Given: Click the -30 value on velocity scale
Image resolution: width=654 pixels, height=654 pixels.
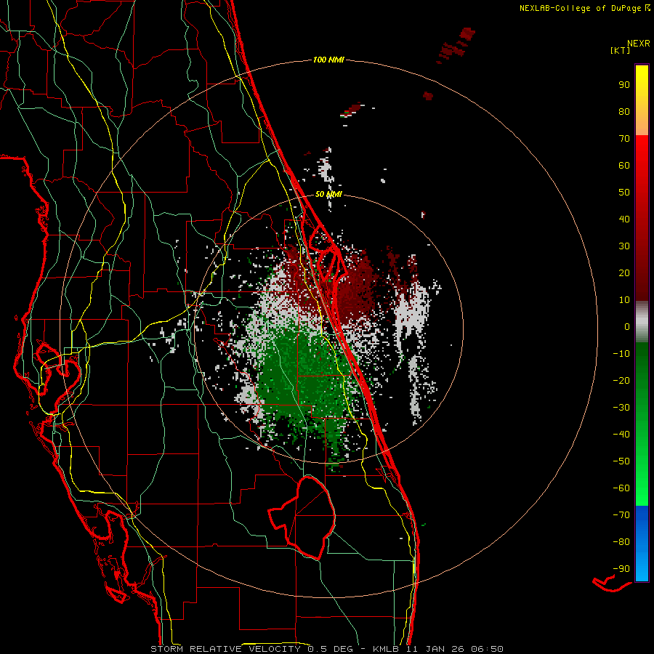Looking at the screenshot, I should click(621, 408).
